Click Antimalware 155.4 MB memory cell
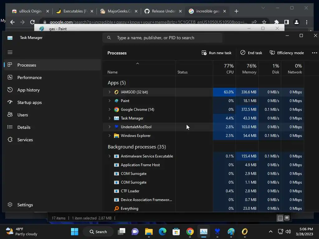 coord(247,156)
